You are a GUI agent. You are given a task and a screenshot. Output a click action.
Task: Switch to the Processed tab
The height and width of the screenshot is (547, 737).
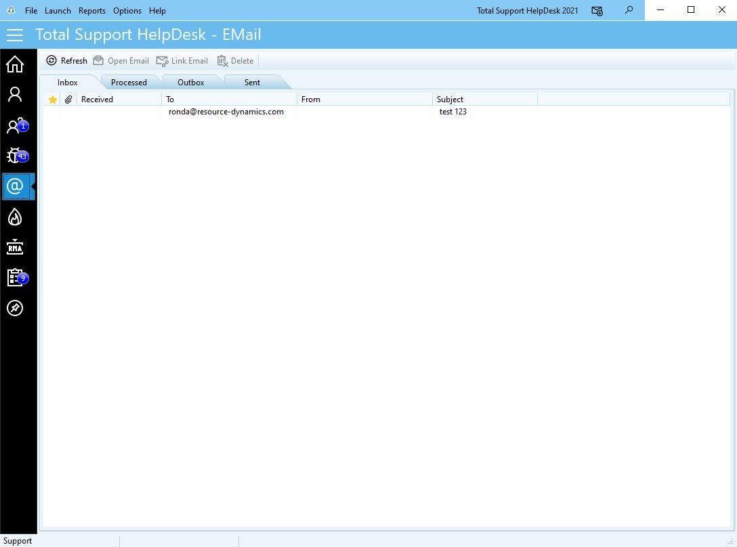(129, 82)
